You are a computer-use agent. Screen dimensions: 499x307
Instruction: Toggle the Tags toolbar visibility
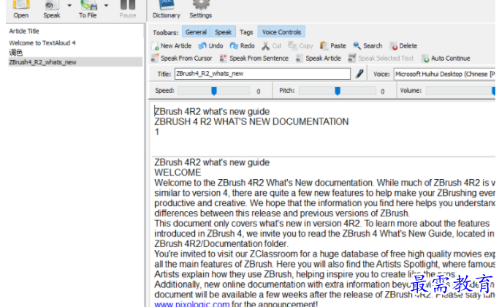coord(246,32)
